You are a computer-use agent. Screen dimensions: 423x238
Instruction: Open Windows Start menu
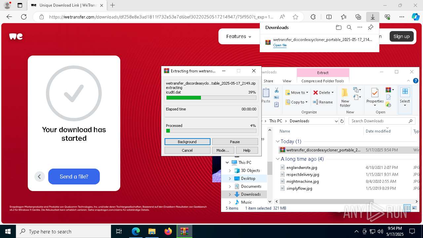(x=8, y=231)
